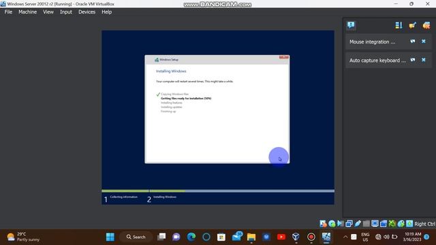Open the Devices menu
The height and width of the screenshot is (245, 436).
click(87, 12)
